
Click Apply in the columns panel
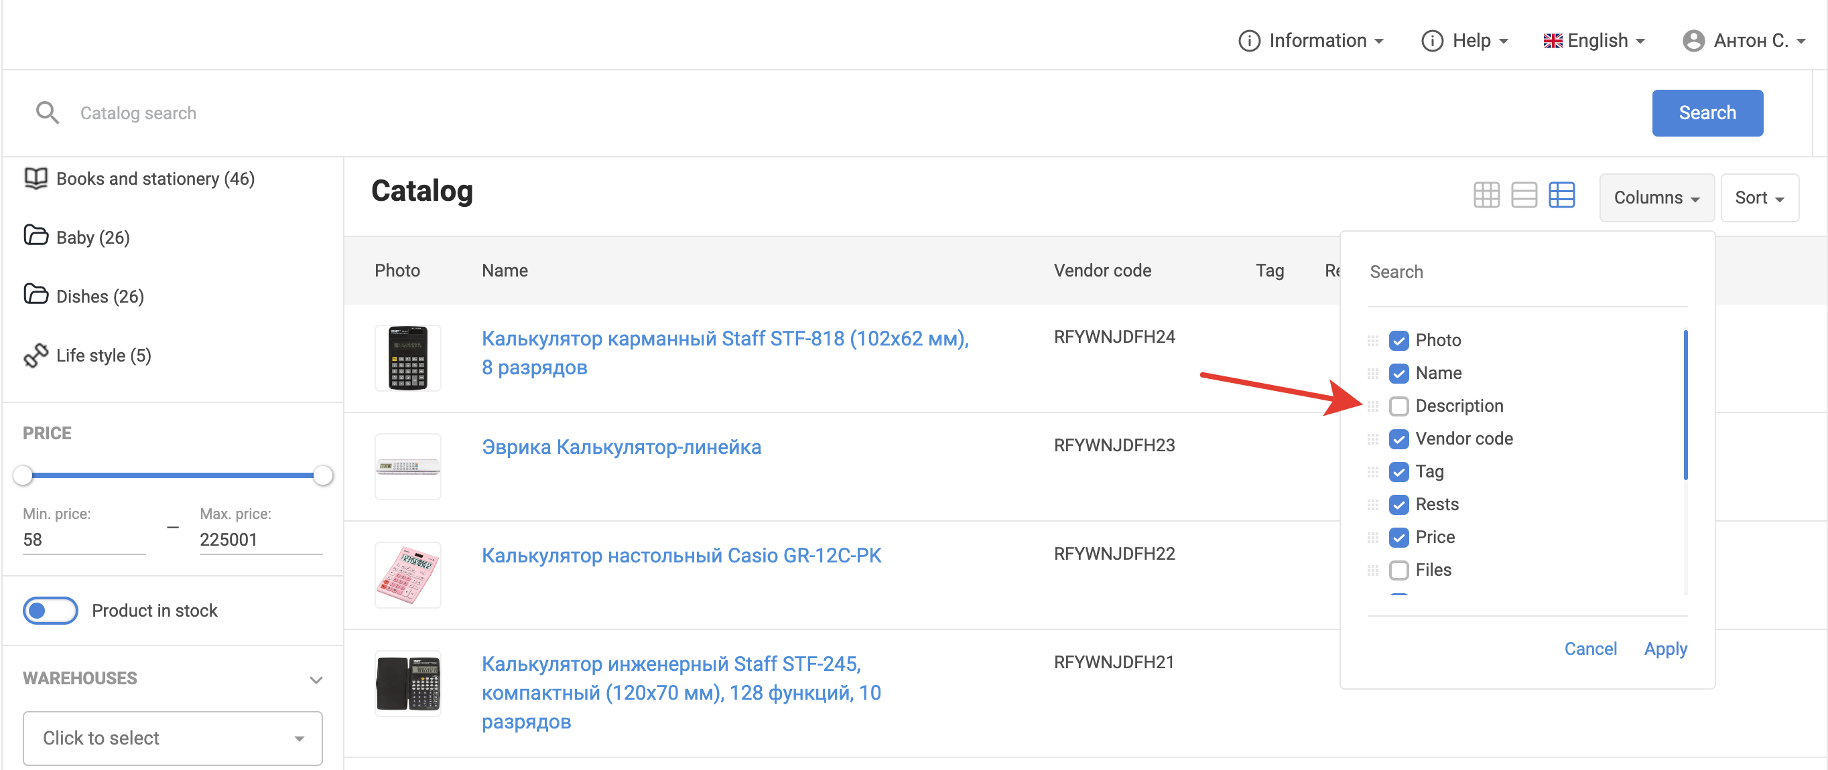[x=1664, y=649]
